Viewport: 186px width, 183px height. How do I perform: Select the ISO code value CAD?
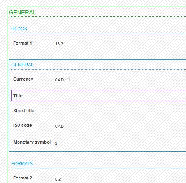click(59, 126)
